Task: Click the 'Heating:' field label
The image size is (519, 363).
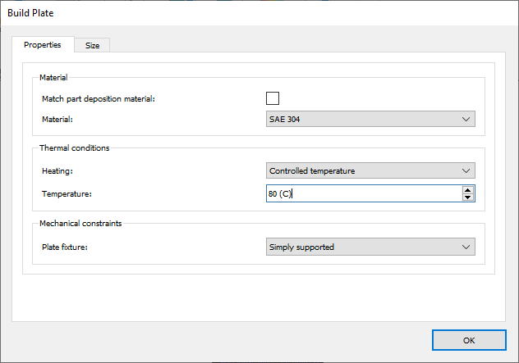Action: pyautogui.click(x=57, y=171)
